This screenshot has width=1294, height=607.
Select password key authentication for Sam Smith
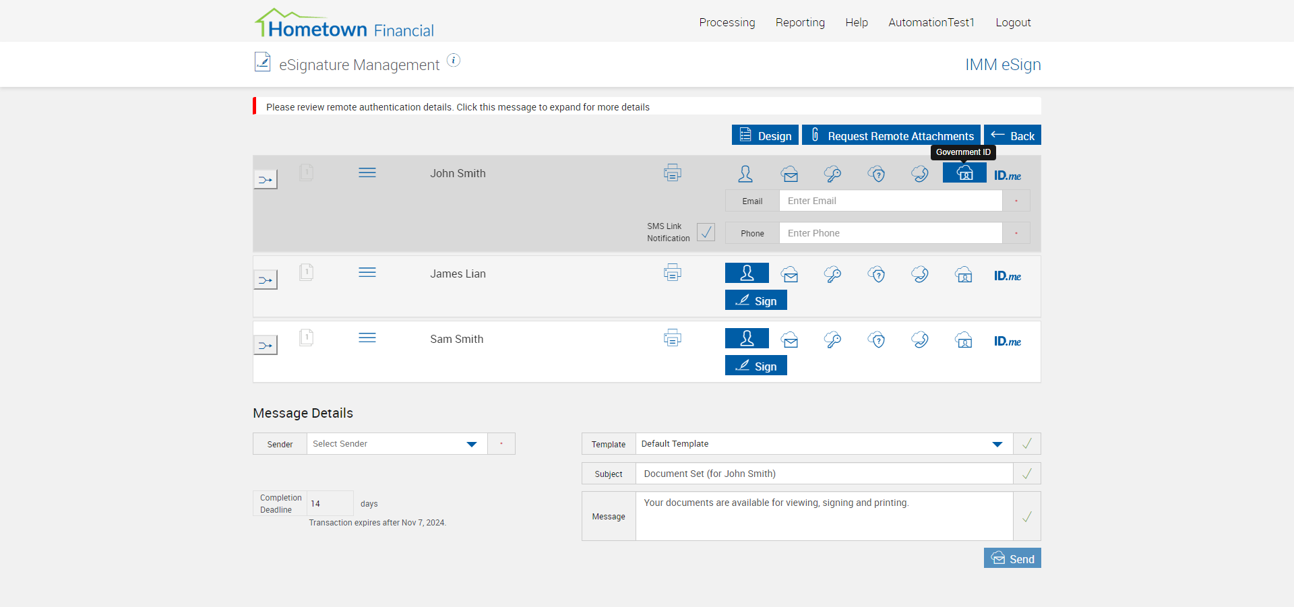click(832, 340)
